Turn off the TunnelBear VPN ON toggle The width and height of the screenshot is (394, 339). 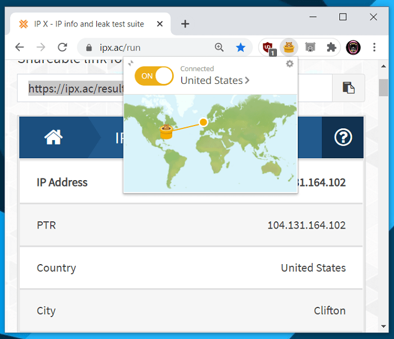pos(154,76)
